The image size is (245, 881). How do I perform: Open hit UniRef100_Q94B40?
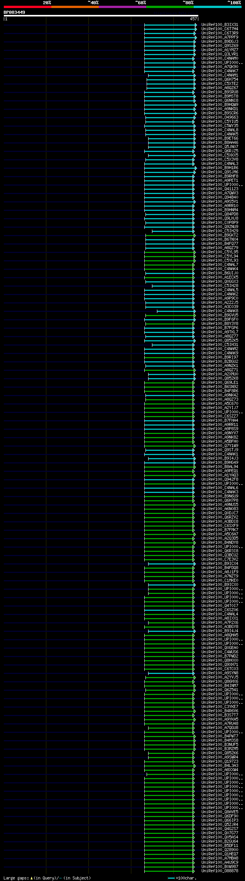220,197
